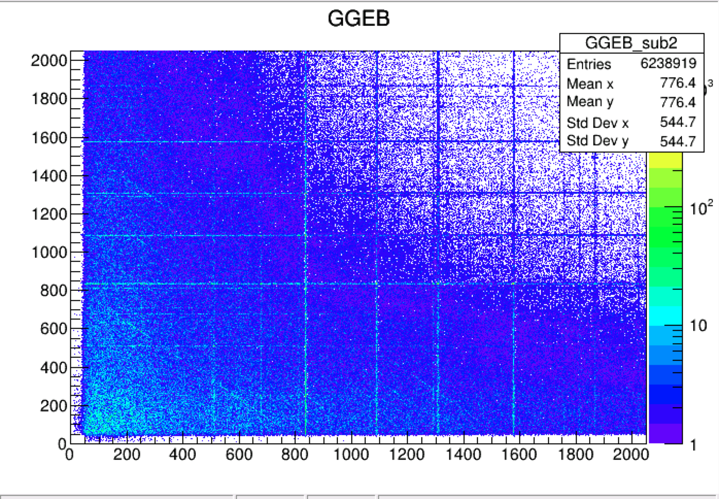Select the 10² palette axis label

coord(701,207)
